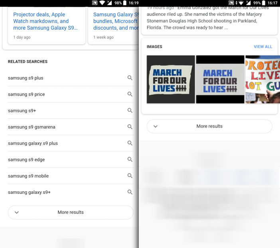
Task: Open first March For Our Lives image
Action: point(171,80)
